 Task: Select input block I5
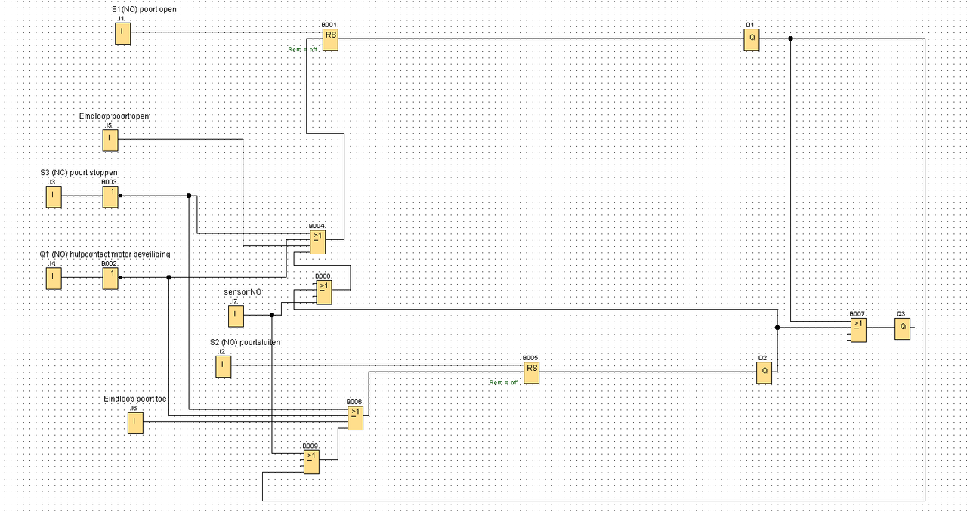click(x=110, y=140)
